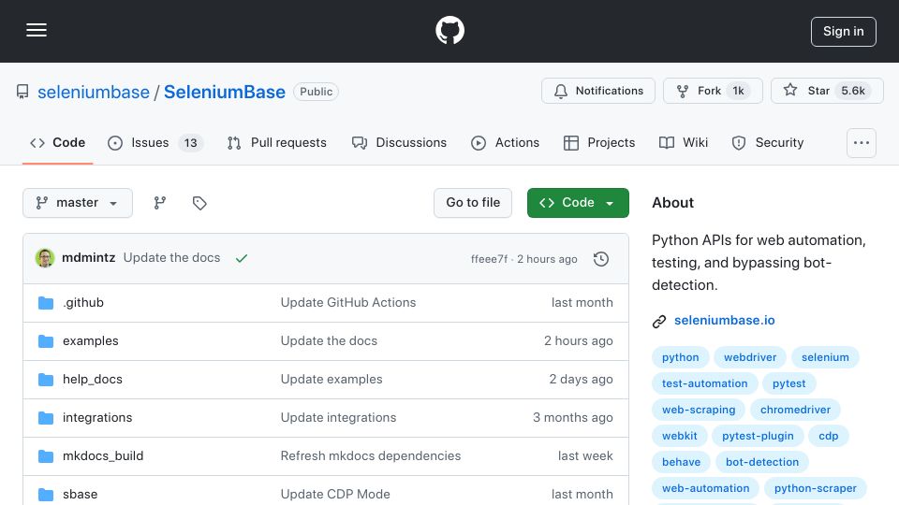
Task: Click the examples folder icon
Action: click(46, 341)
